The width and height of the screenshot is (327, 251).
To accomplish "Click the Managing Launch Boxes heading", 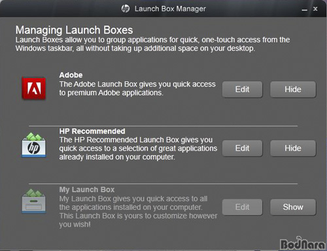I will (74, 30).
